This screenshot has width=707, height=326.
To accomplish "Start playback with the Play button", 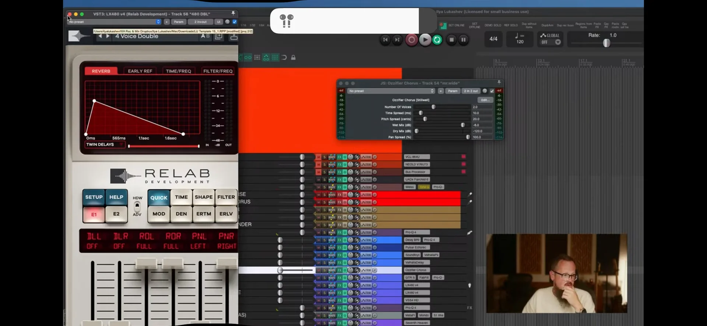I will (425, 40).
